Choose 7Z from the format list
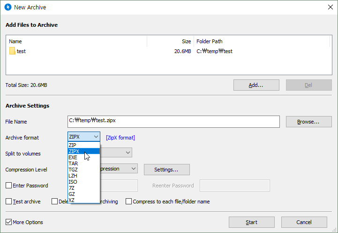 tap(72, 188)
